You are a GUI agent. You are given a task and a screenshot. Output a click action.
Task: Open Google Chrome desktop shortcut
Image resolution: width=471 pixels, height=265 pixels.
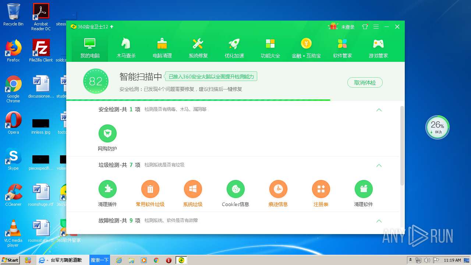point(13,89)
